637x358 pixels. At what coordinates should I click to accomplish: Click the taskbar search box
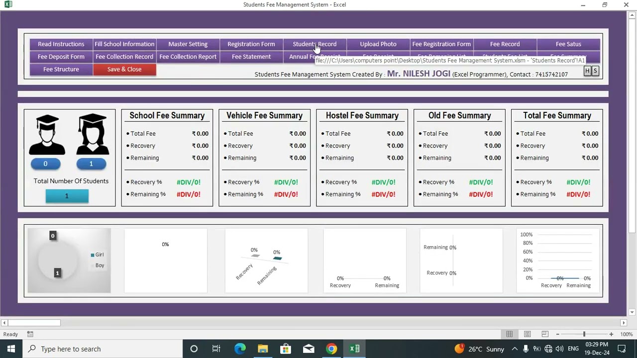pos(103,349)
